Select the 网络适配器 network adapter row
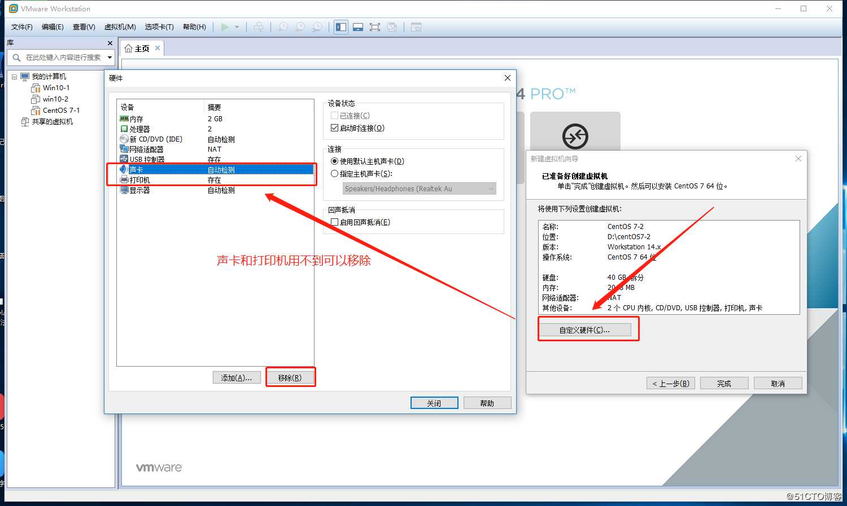The image size is (847, 506). (x=215, y=149)
